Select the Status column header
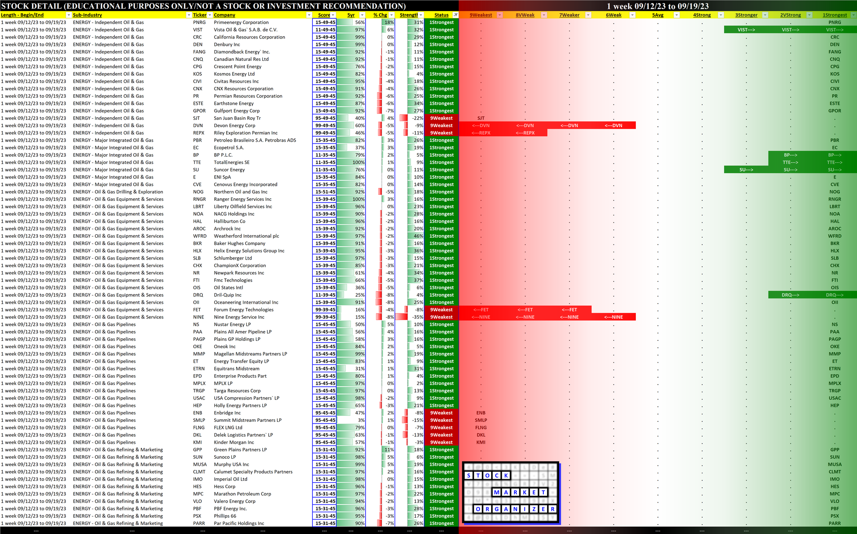Image resolution: width=857 pixels, height=534 pixels. coord(440,15)
